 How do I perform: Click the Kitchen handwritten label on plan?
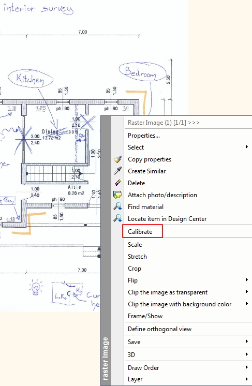[x=31, y=79]
